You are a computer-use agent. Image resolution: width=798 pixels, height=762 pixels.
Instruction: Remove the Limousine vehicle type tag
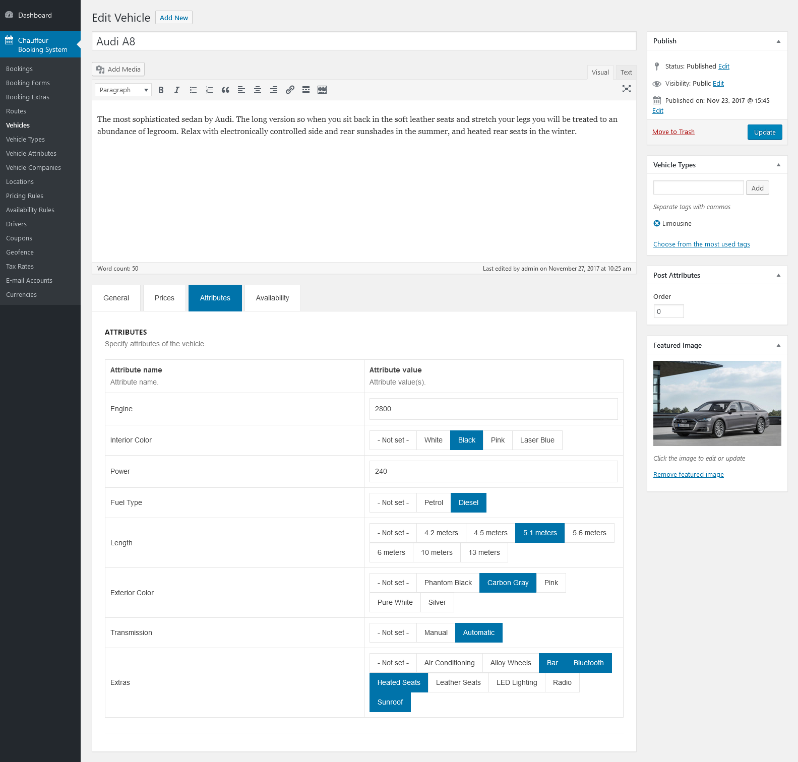657,224
